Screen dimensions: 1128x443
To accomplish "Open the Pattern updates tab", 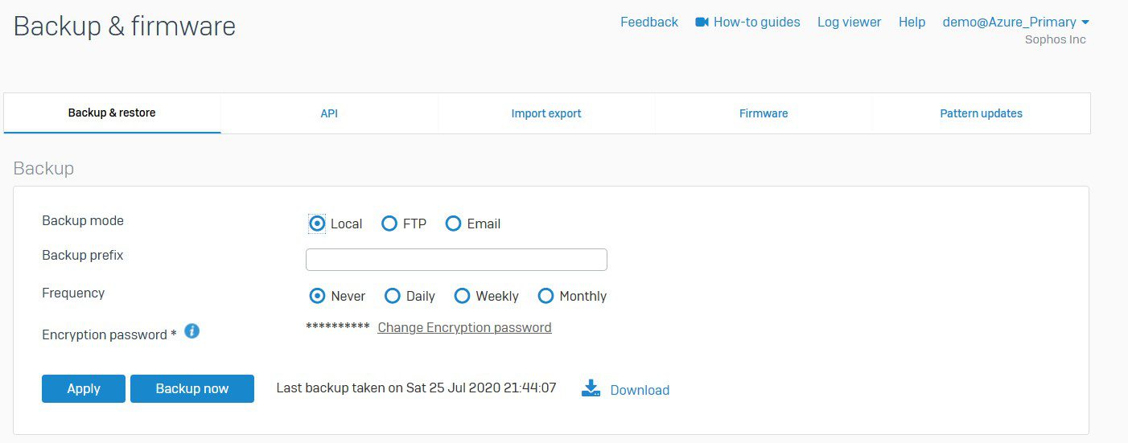I will (981, 113).
